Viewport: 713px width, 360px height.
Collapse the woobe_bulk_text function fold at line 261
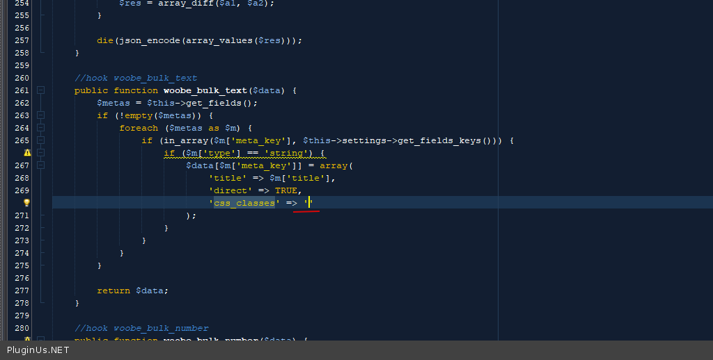coord(41,90)
